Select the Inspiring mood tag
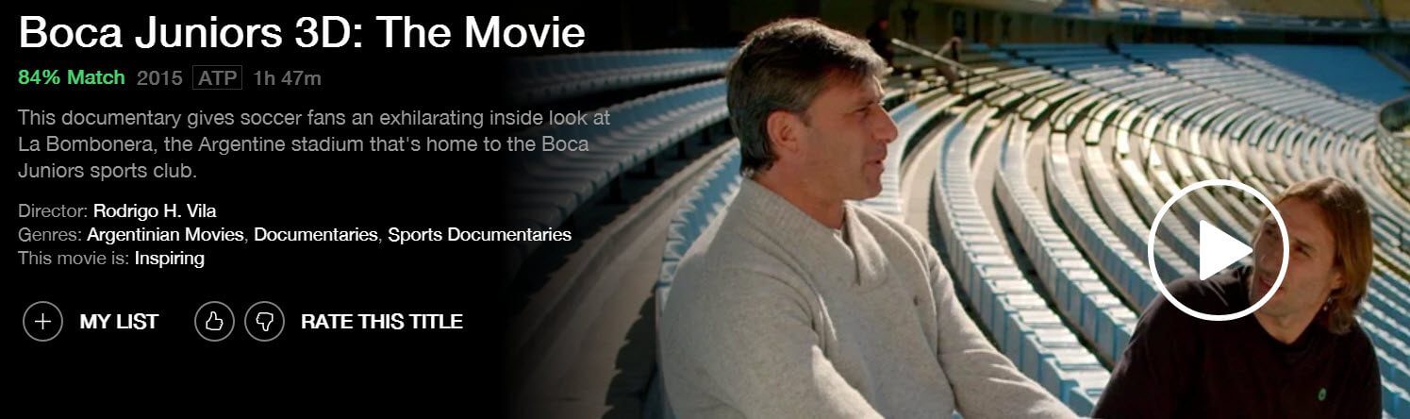Viewport: 1410px width, 419px height. click(170, 258)
